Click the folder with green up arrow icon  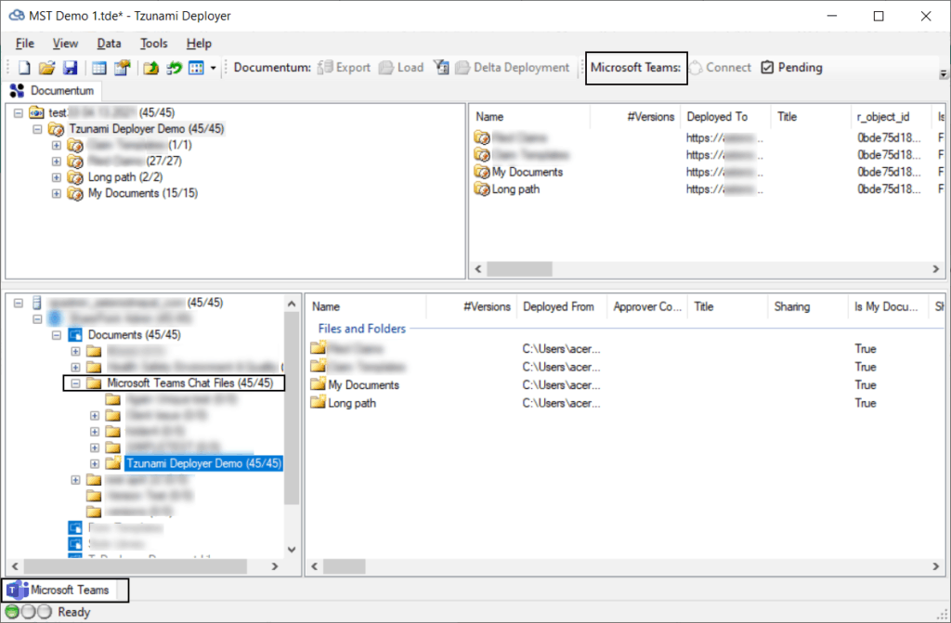point(151,68)
